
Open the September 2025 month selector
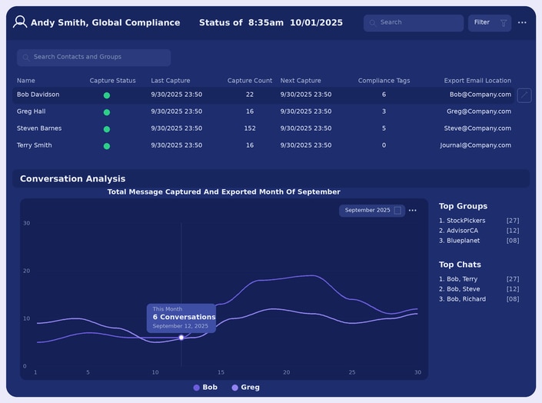pos(372,210)
